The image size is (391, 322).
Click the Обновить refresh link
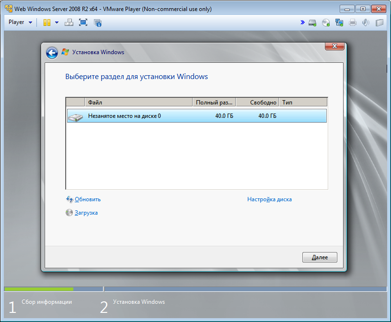pos(88,199)
